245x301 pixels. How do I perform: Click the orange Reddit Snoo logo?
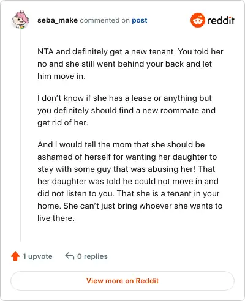(x=197, y=20)
